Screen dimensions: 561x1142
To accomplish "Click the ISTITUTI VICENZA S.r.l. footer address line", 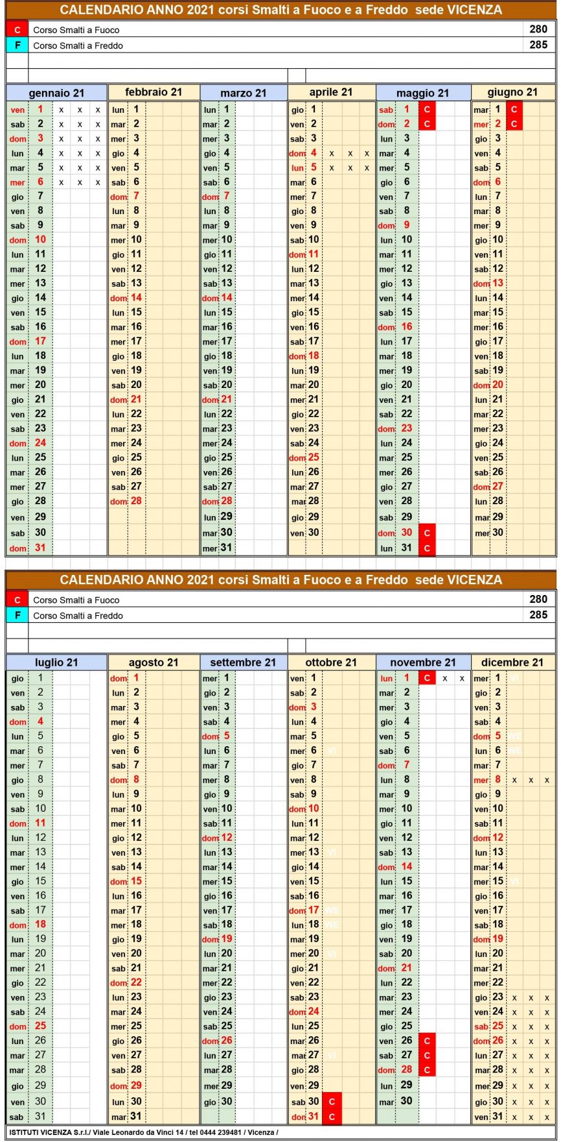I will pos(144,1132).
